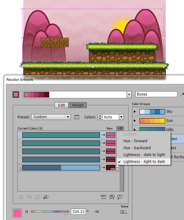Click the active pink color swatch at top
Viewport: 184px width, 220px height.
click(16, 94)
